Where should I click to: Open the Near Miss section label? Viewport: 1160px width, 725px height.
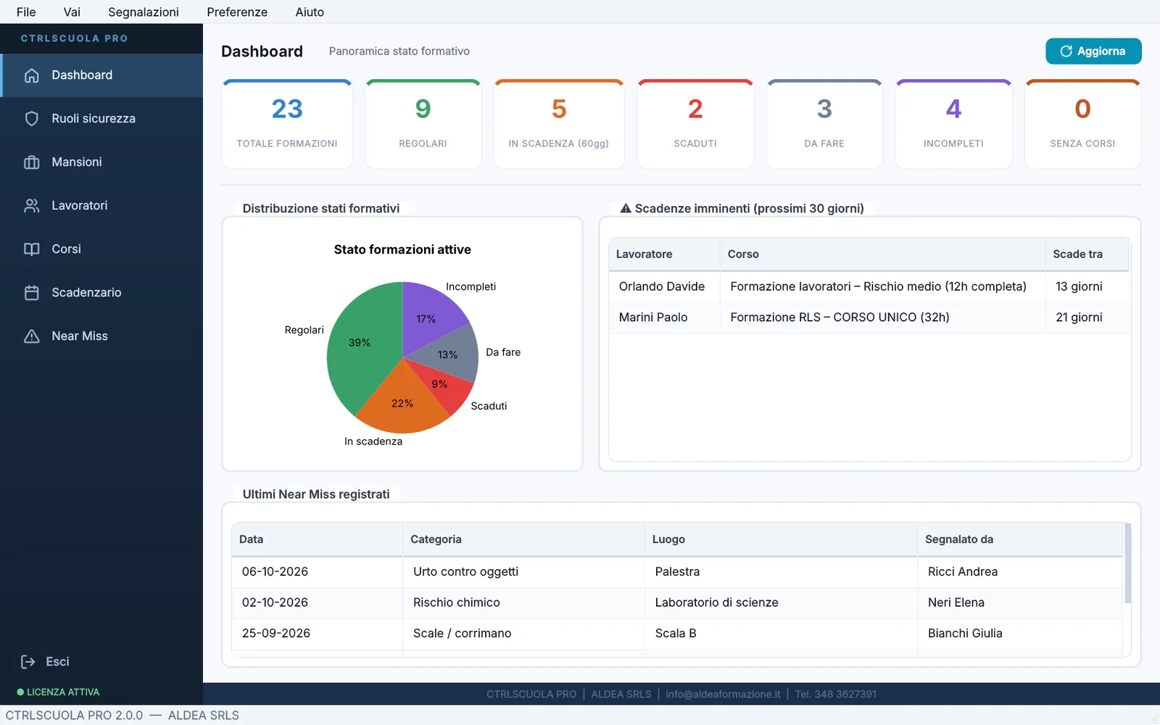[80, 336]
